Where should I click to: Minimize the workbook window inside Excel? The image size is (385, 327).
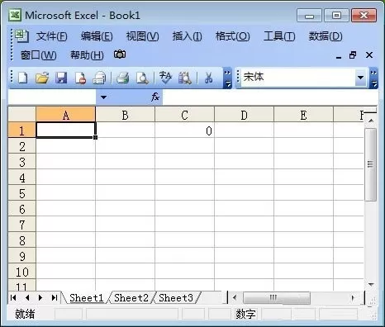pyautogui.click(x=339, y=57)
